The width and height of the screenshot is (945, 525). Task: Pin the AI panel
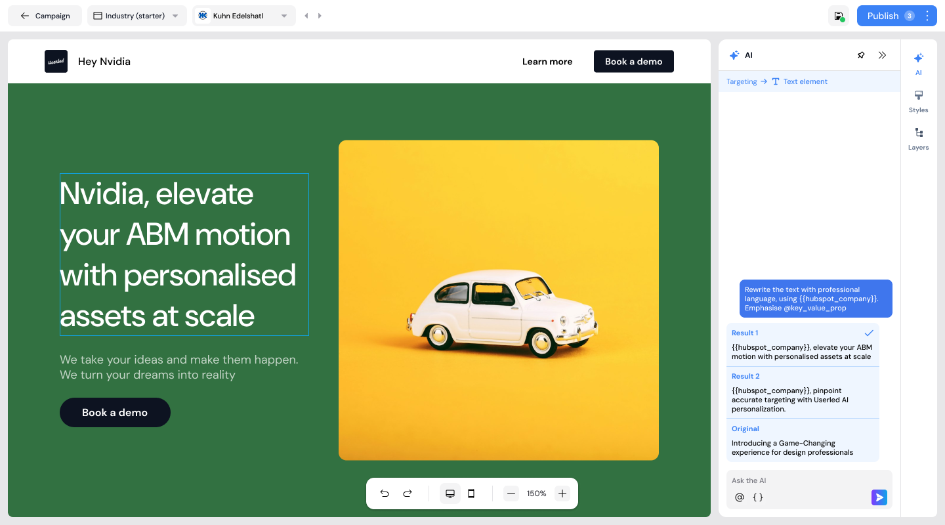[861, 55]
